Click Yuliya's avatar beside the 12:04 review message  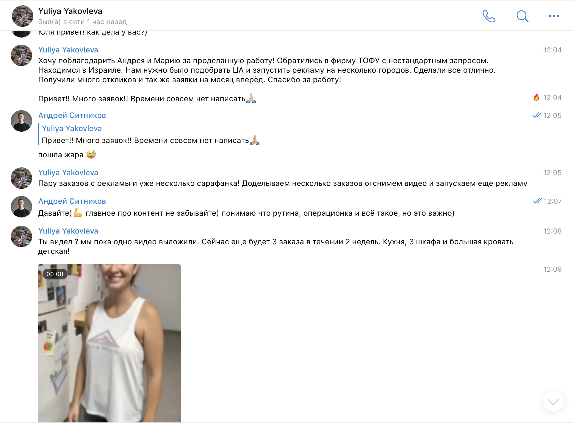pos(21,55)
